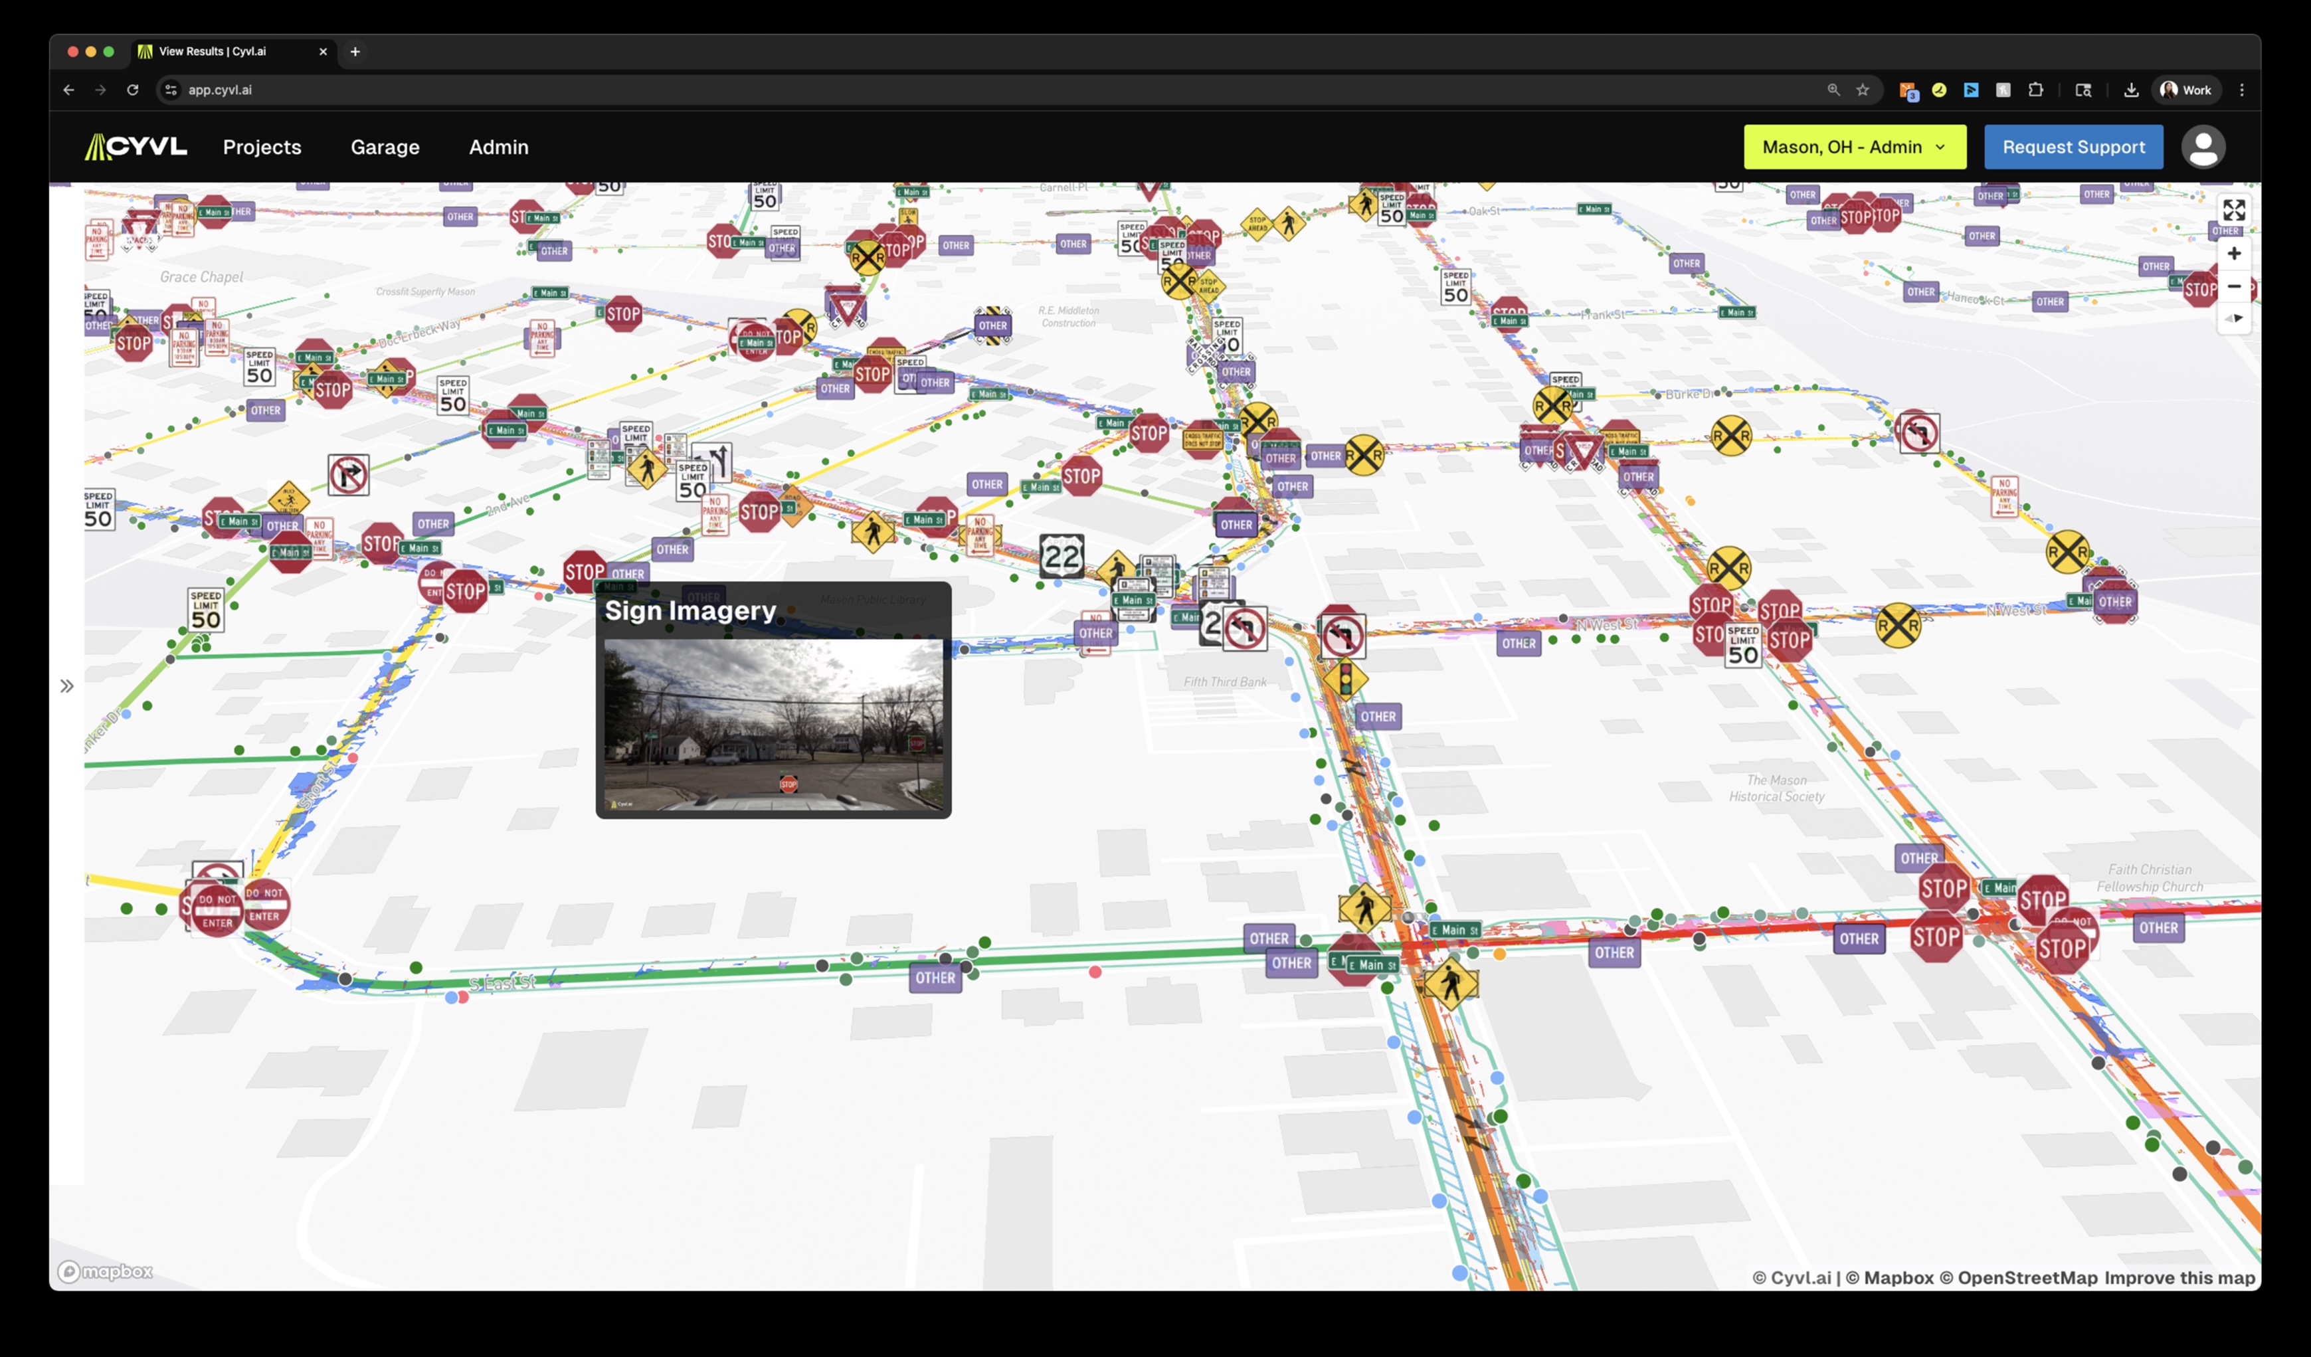Open the Mason, OH - Admin dropdown

1854,147
